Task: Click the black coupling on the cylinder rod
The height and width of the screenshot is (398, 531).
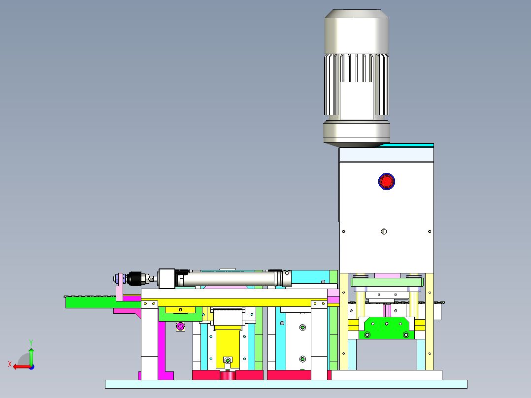Action: coord(135,278)
